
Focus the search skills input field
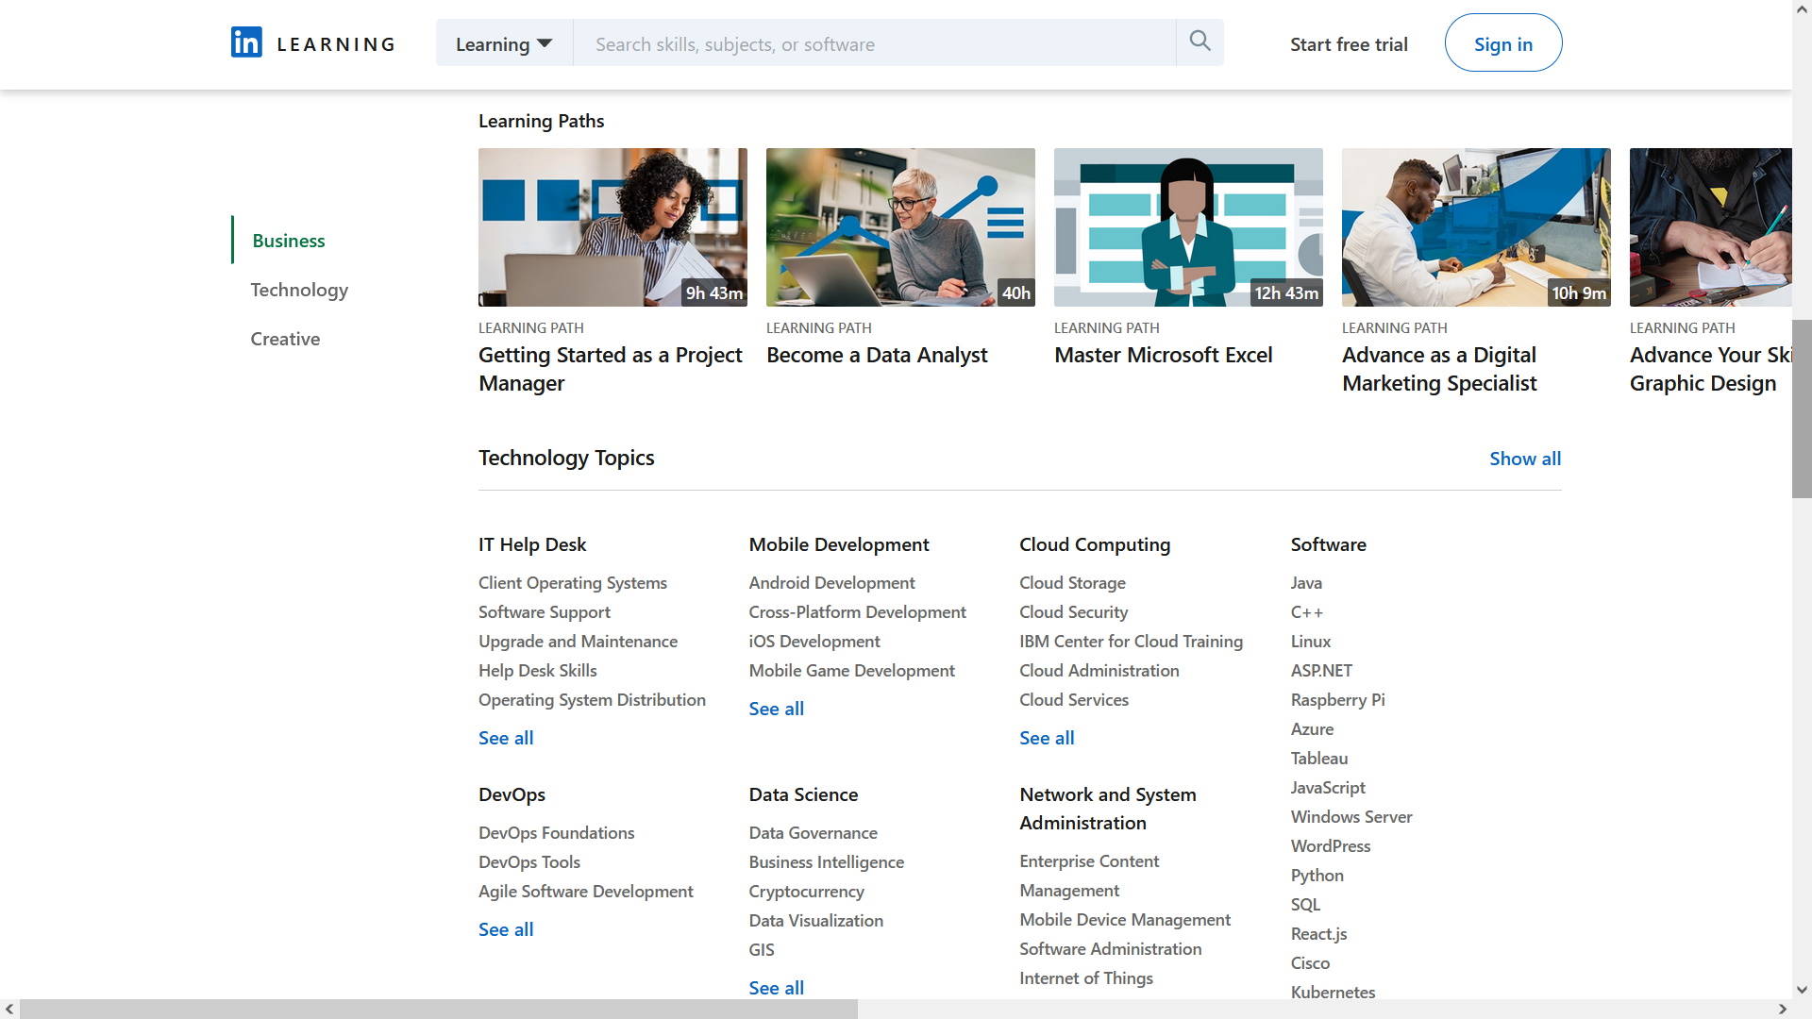[x=874, y=43]
